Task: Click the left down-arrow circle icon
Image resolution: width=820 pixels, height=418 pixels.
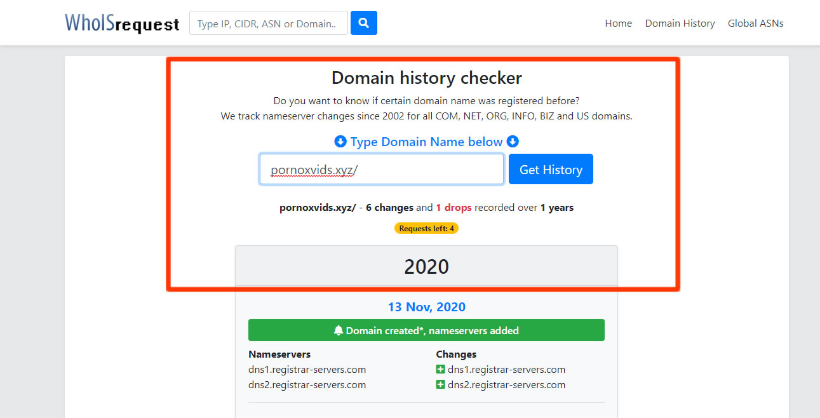Action: point(340,142)
